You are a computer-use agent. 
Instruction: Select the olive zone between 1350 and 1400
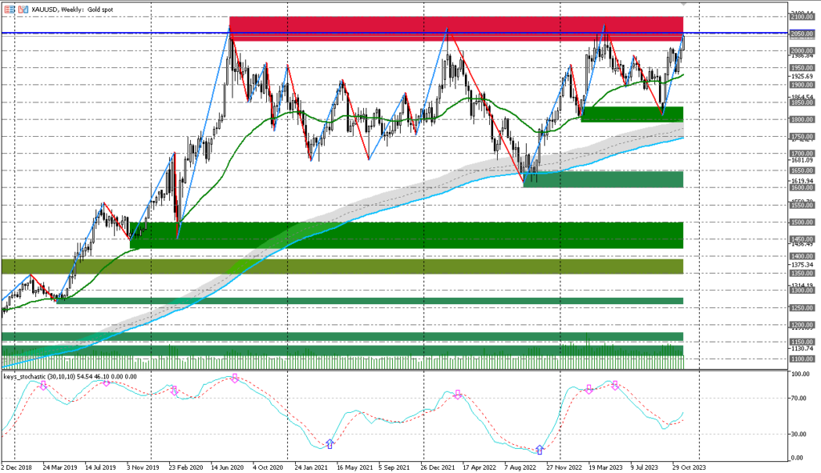(342, 266)
